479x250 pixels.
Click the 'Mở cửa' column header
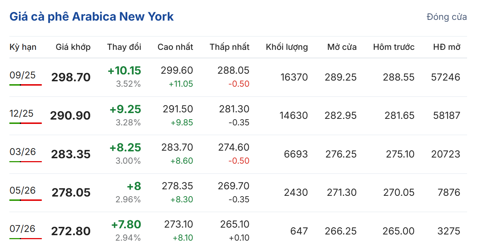(342, 47)
